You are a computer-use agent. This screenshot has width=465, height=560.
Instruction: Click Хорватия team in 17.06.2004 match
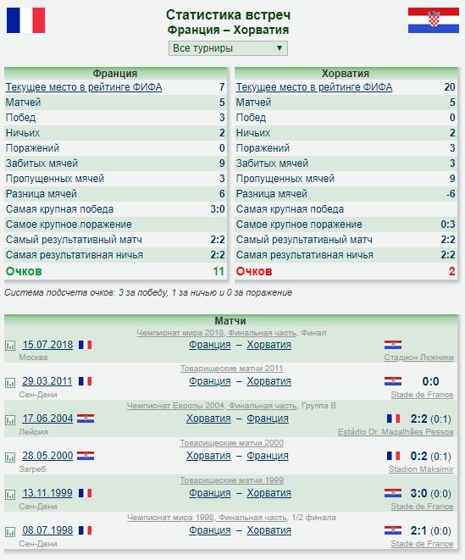point(208,419)
